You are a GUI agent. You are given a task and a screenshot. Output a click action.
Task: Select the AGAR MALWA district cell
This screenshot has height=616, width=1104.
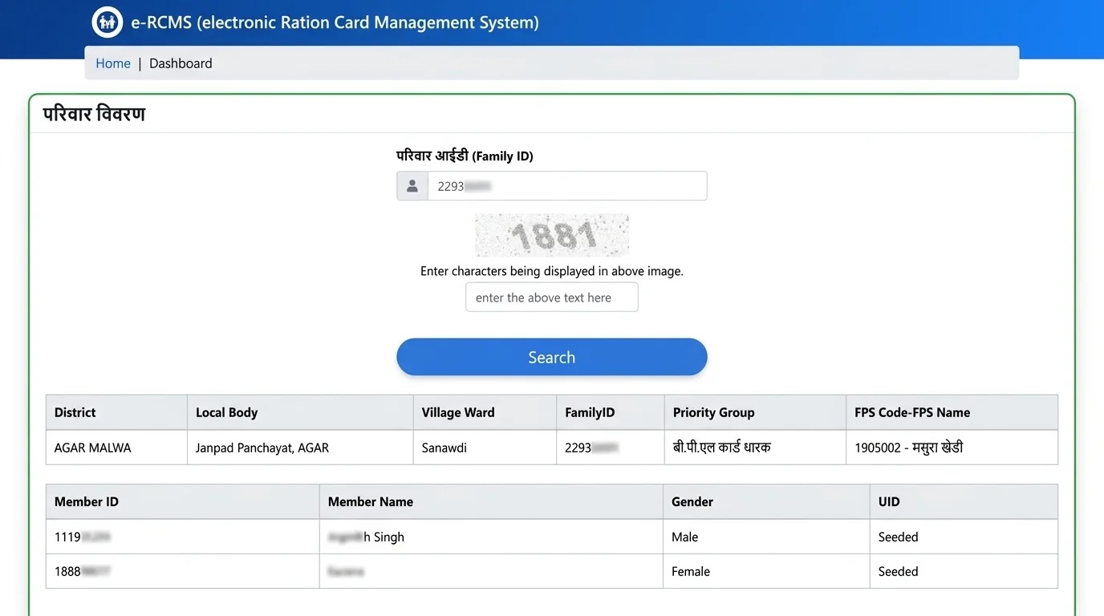[x=116, y=448]
